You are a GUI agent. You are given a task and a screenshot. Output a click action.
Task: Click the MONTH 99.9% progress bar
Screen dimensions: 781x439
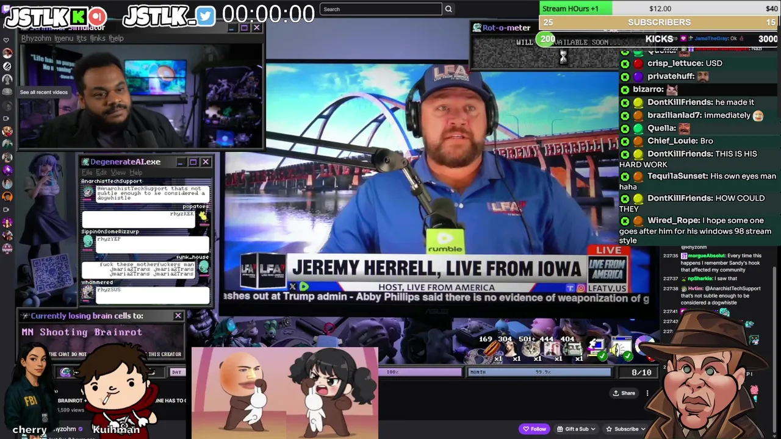(539, 372)
